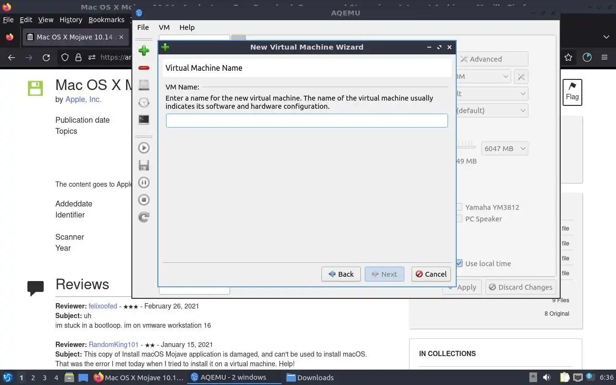This screenshot has height=385, width=616.
Task: Click the site padlock icon
Action: point(78,57)
